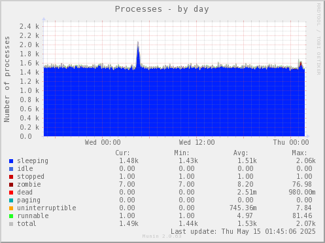This screenshot has height=243, width=325.
Task: Click the idle legend color swatch
Action: pos(11,169)
